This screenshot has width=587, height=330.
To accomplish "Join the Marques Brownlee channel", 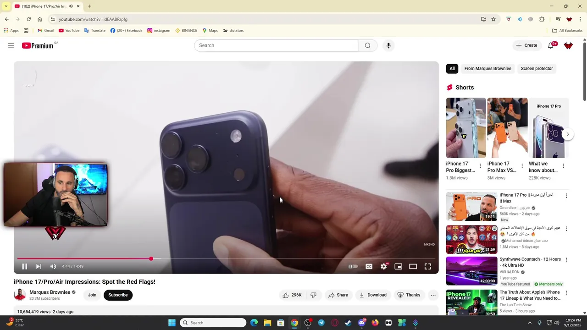I will click(92, 295).
